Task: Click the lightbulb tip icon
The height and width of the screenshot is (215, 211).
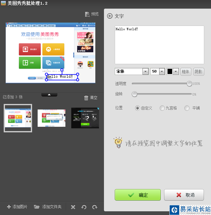Action: [x=118, y=143]
